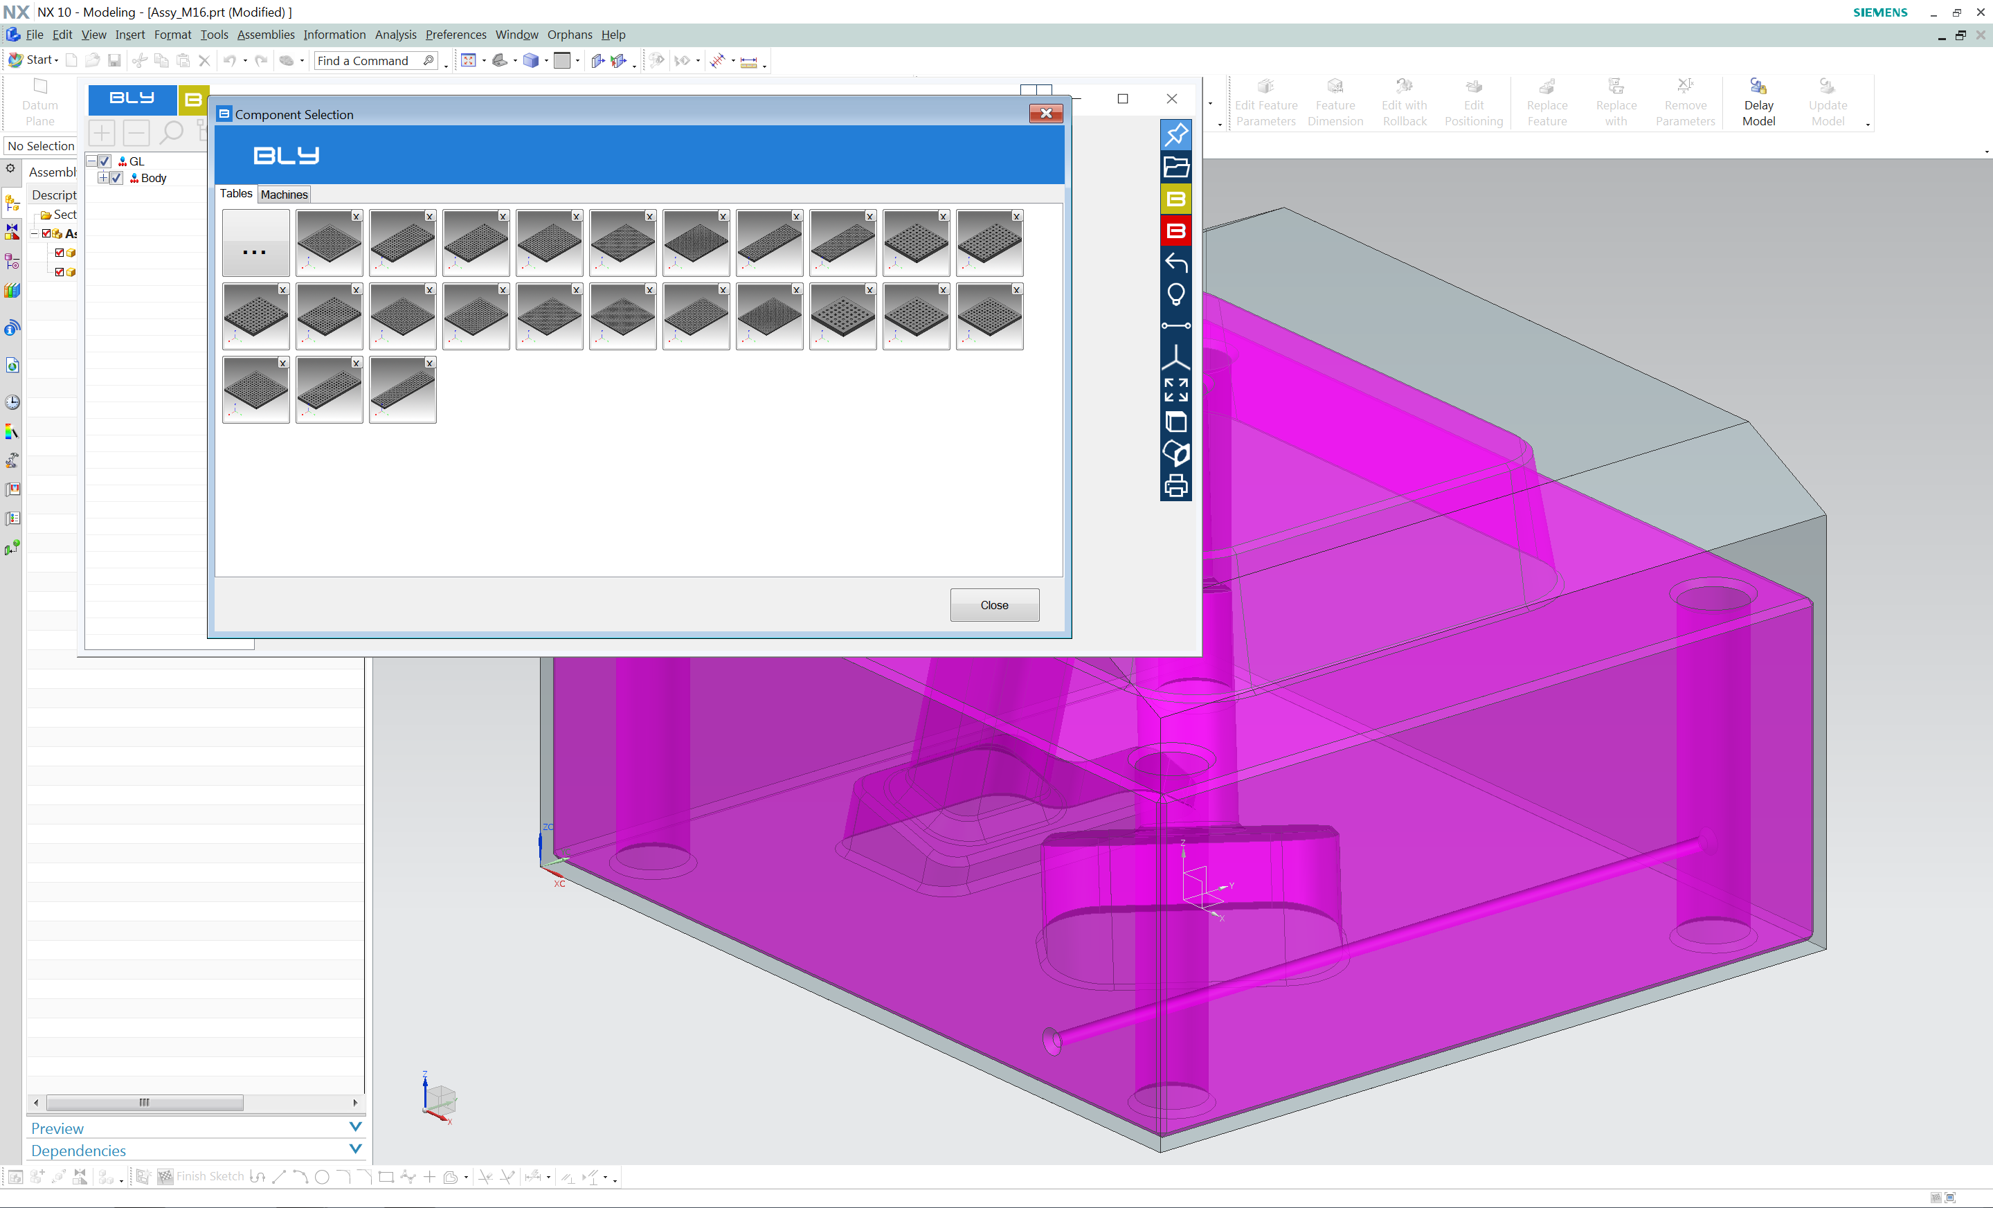Click the yellow B tab beside BLY logo
Viewport: 1993px width, 1208px height.
click(x=193, y=100)
